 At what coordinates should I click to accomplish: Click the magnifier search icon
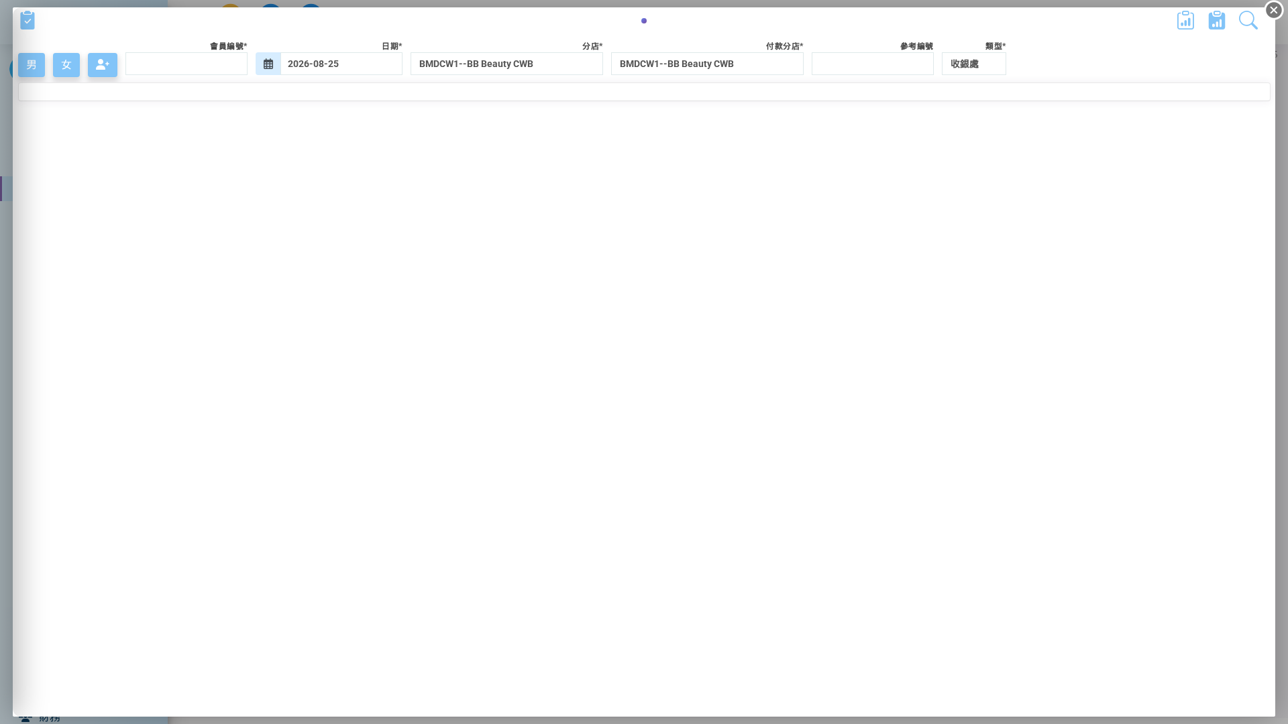1248,20
